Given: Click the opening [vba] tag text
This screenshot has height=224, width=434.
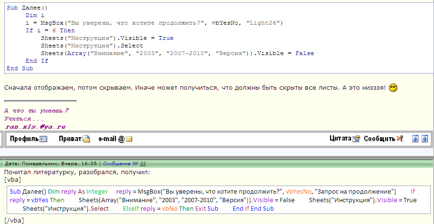Looking at the screenshot, I should (x=13, y=180).
